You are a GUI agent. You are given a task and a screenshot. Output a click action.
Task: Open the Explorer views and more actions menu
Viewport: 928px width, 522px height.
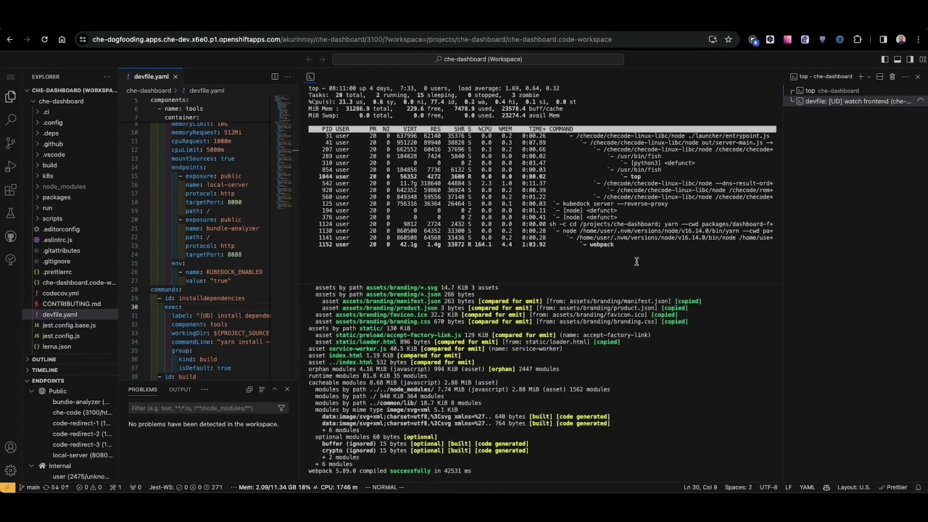coord(107,76)
